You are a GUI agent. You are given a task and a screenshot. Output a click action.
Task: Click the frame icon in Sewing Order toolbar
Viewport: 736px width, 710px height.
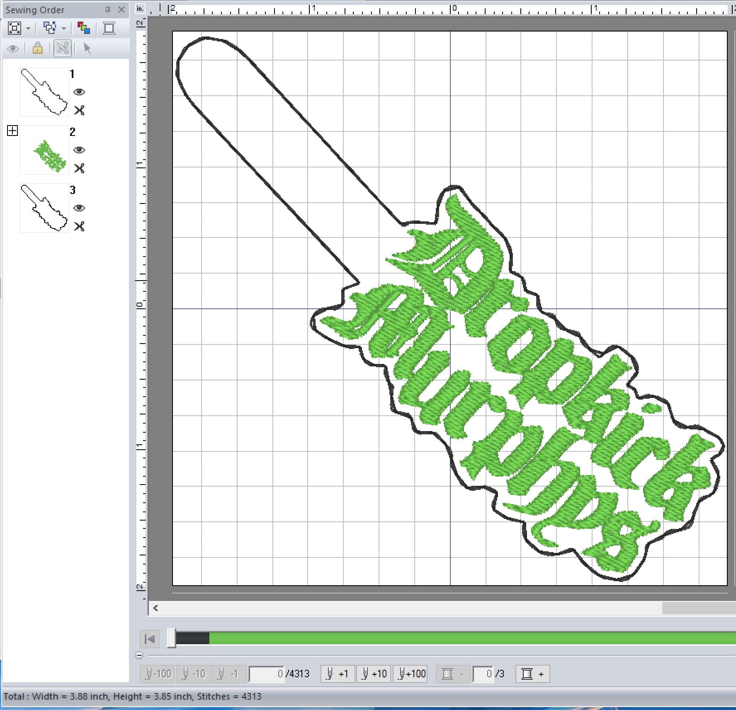(109, 28)
